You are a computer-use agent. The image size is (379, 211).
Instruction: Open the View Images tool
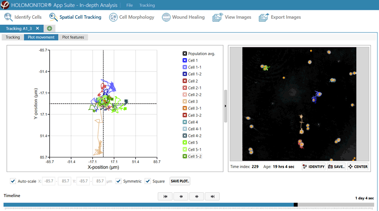pyautogui.click(x=232, y=17)
